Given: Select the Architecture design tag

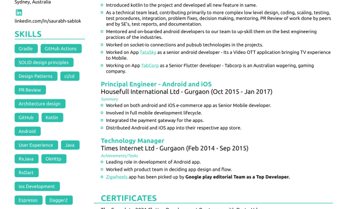Looking at the screenshot, I should [x=40, y=104].
